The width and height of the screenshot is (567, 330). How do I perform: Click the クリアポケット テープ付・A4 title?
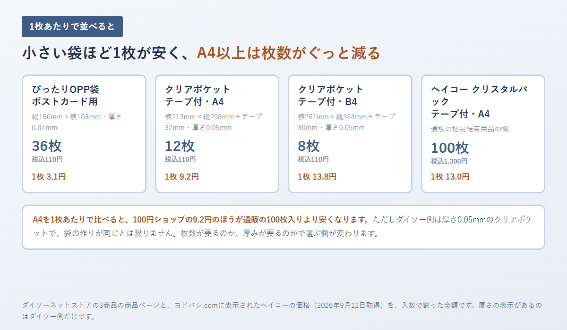tap(198, 95)
